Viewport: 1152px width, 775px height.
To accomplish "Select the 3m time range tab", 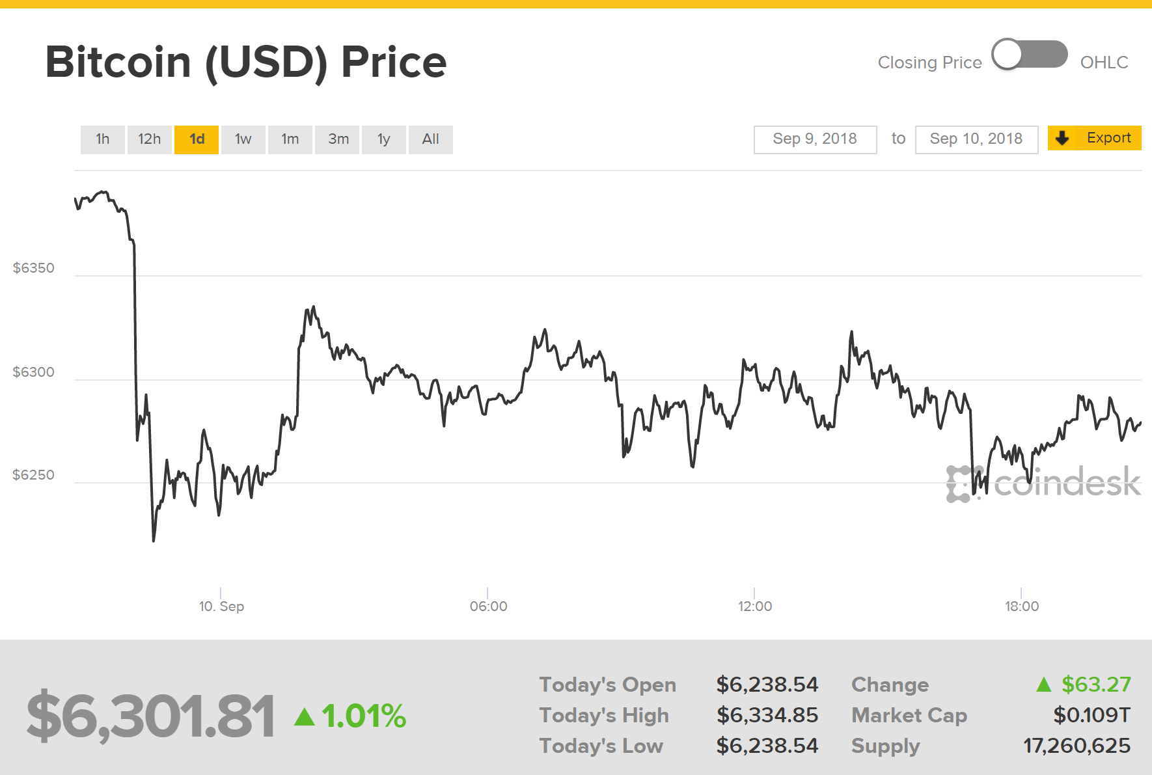I will (338, 139).
